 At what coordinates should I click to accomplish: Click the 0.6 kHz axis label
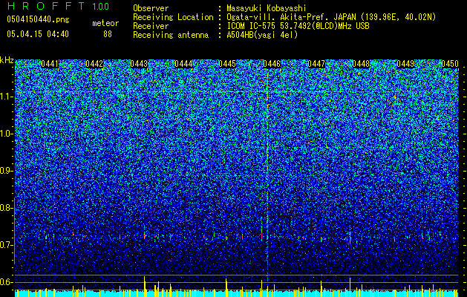[x=7, y=282]
